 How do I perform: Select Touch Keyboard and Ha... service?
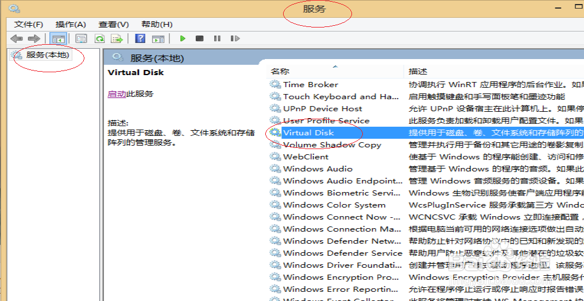(x=341, y=97)
